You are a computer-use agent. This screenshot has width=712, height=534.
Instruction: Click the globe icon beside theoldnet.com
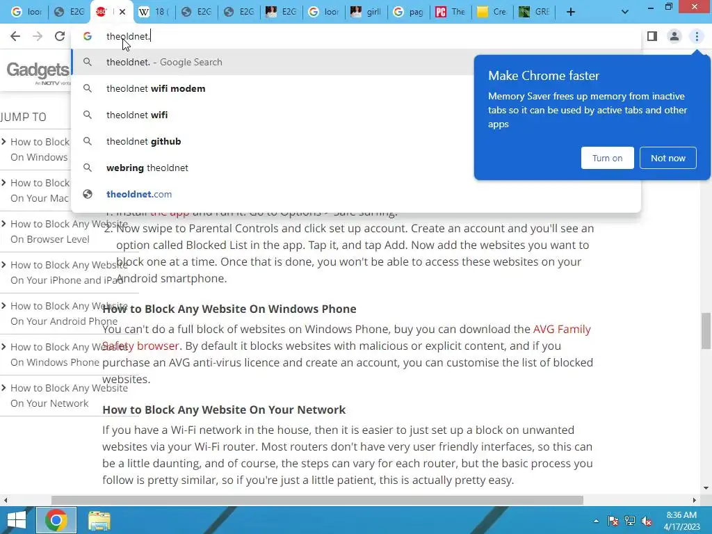pyautogui.click(x=88, y=194)
